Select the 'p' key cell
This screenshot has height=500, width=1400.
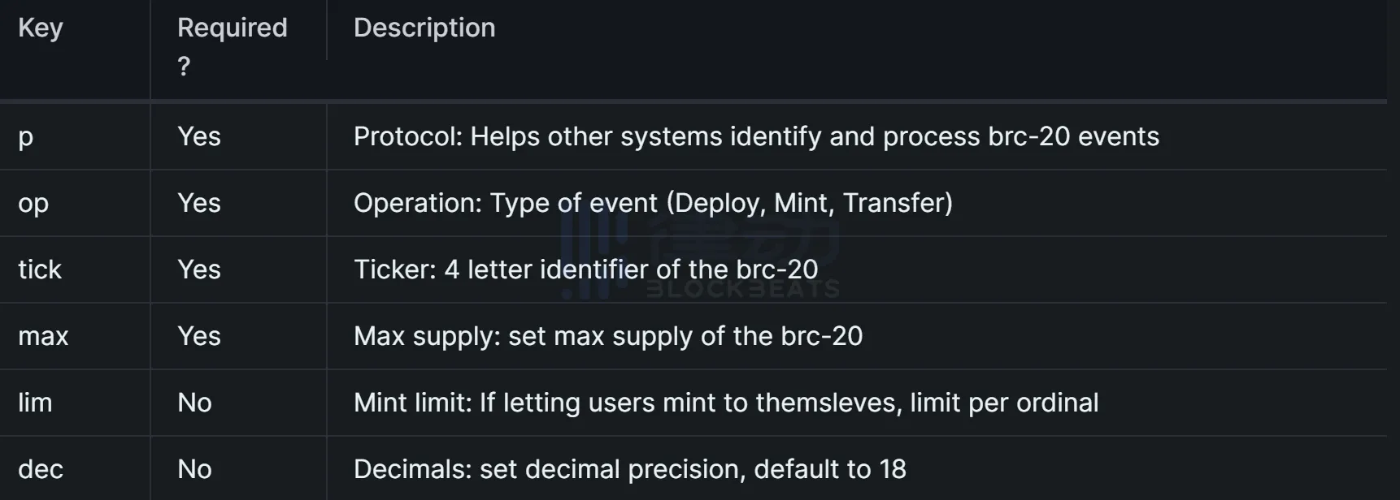pos(26,137)
